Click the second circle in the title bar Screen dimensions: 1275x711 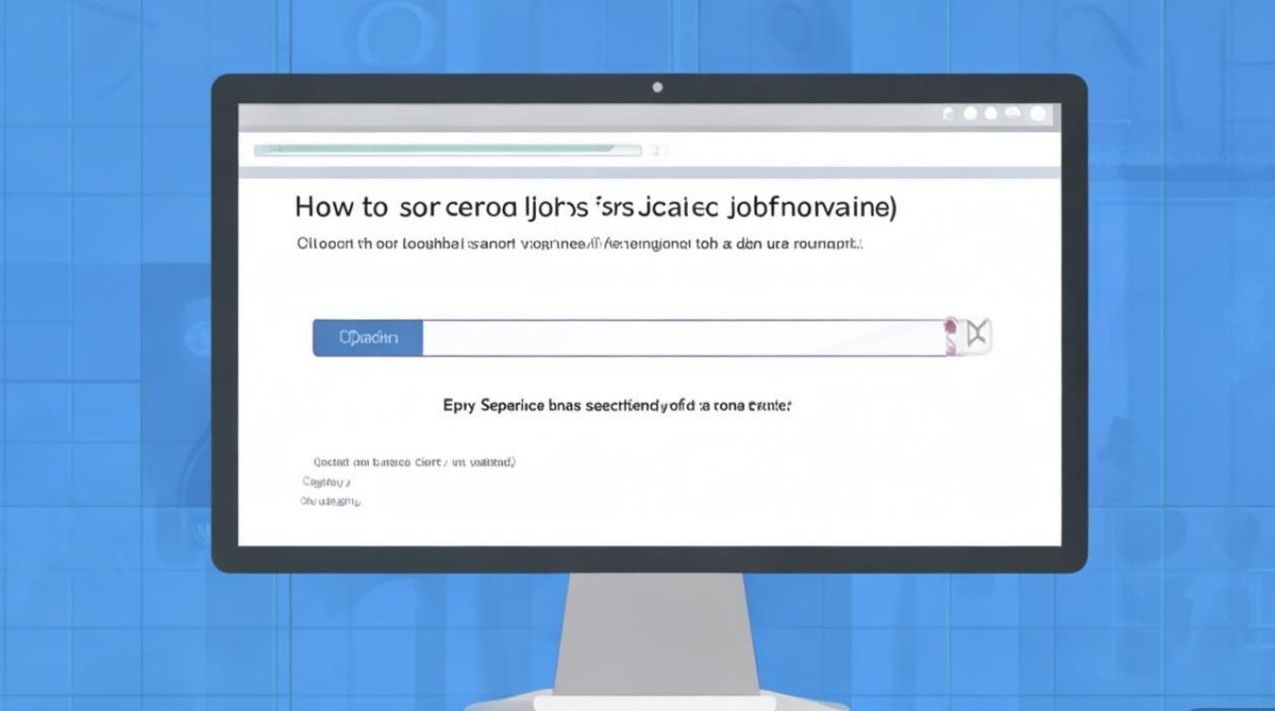[970, 114]
